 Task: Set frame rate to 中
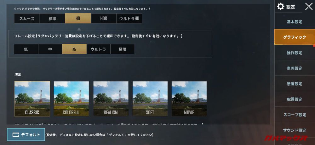pos(50,49)
